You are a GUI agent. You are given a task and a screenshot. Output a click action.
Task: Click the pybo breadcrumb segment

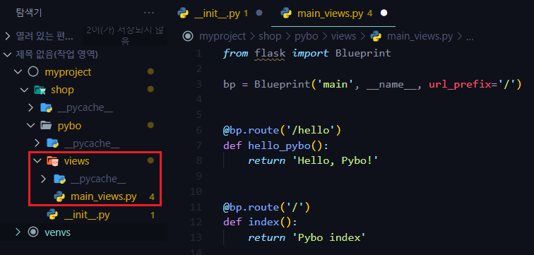tap(307, 36)
